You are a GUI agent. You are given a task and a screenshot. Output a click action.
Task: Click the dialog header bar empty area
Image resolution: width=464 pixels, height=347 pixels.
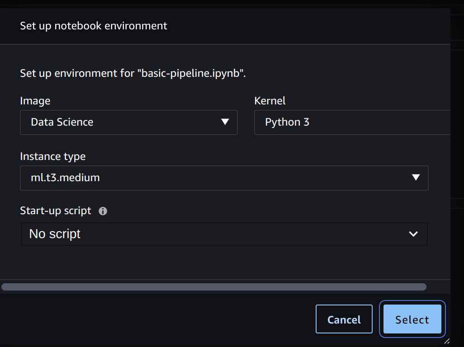tap(308, 26)
